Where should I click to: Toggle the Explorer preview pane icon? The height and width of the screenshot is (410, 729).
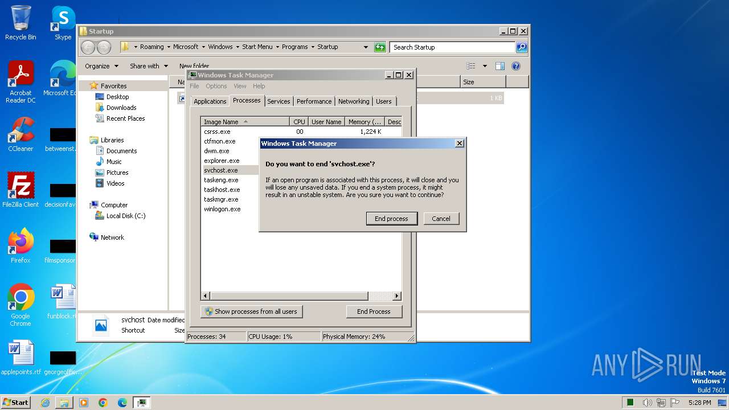[499, 66]
